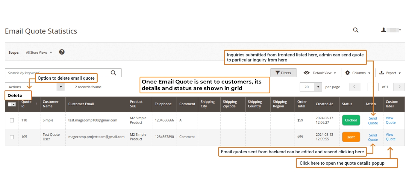Toggle the select-all checkbox in header
The height and width of the screenshot is (179, 409).
[x=10, y=104]
